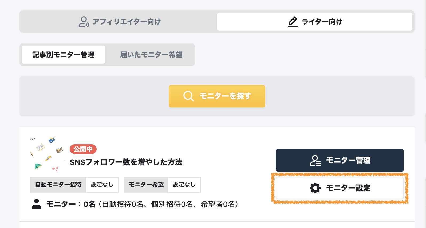Click the pencil icon next to ライター向け
426x228 pixels.
[x=293, y=21]
